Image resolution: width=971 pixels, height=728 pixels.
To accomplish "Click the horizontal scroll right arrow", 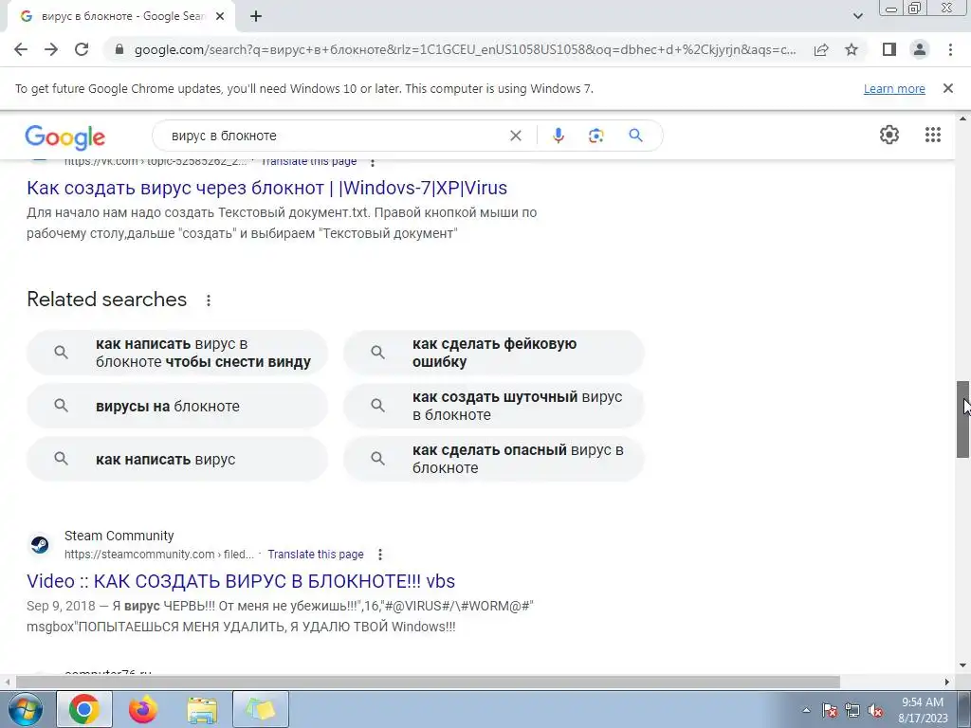I will (947, 682).
